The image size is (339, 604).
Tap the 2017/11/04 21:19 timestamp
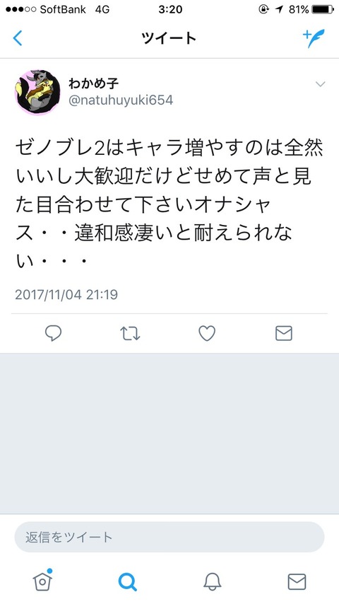pos(66,295)
